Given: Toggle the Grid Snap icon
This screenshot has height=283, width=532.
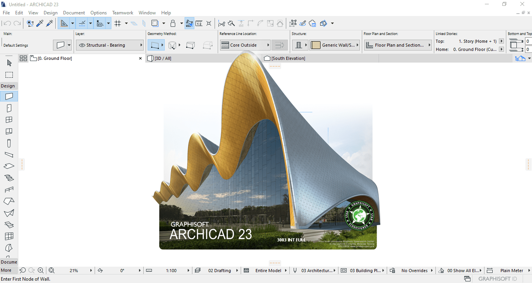Looking at the screenshot, I should point(118,23).
